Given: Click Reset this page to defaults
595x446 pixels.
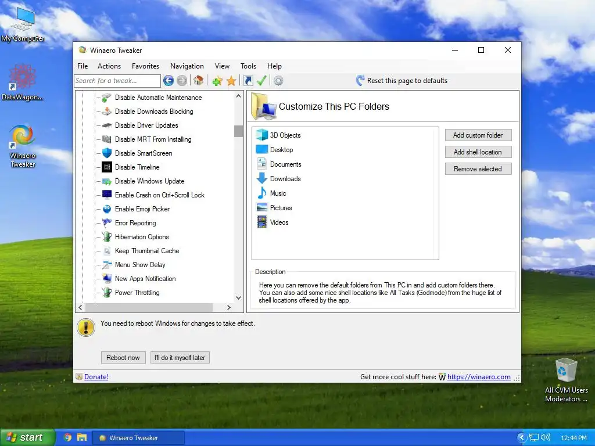Looking at the screenshot, I should [407, 80].
